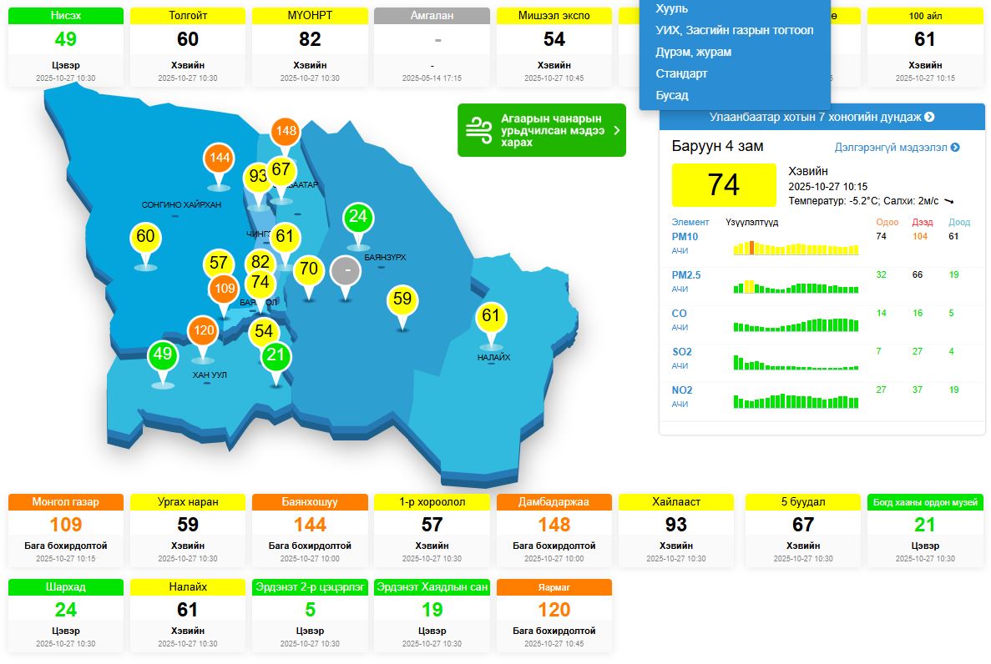Click the green 24 marker on map
Screen dimensions: 991x664
[x=358, y=219]
